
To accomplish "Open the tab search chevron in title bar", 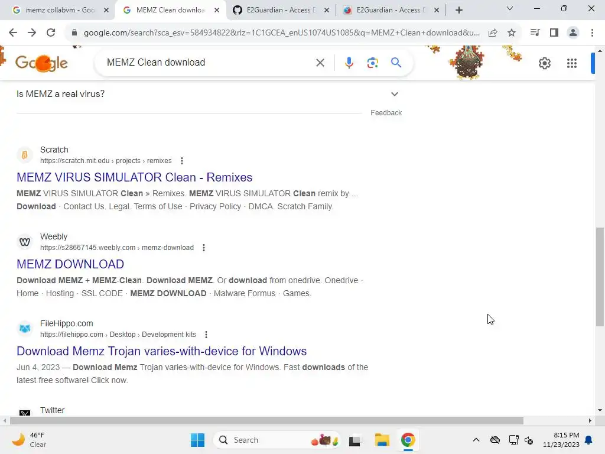I will coord(510,8).
